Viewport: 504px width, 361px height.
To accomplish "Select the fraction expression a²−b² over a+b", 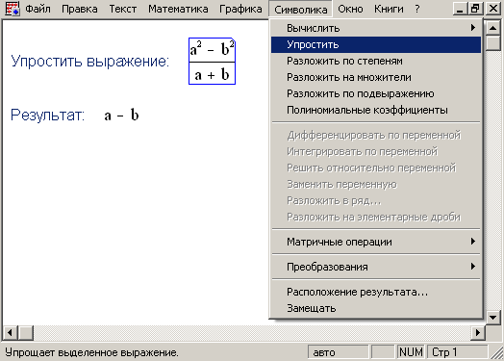I will pyautogui.click(x=213, y=62).
